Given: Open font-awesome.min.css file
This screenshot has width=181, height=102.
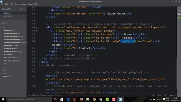Looking at the screenshot, I should tap(12, 61).
